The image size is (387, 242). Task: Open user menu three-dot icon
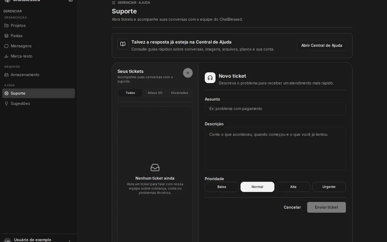pyautogui.click(x=70, y=241)
